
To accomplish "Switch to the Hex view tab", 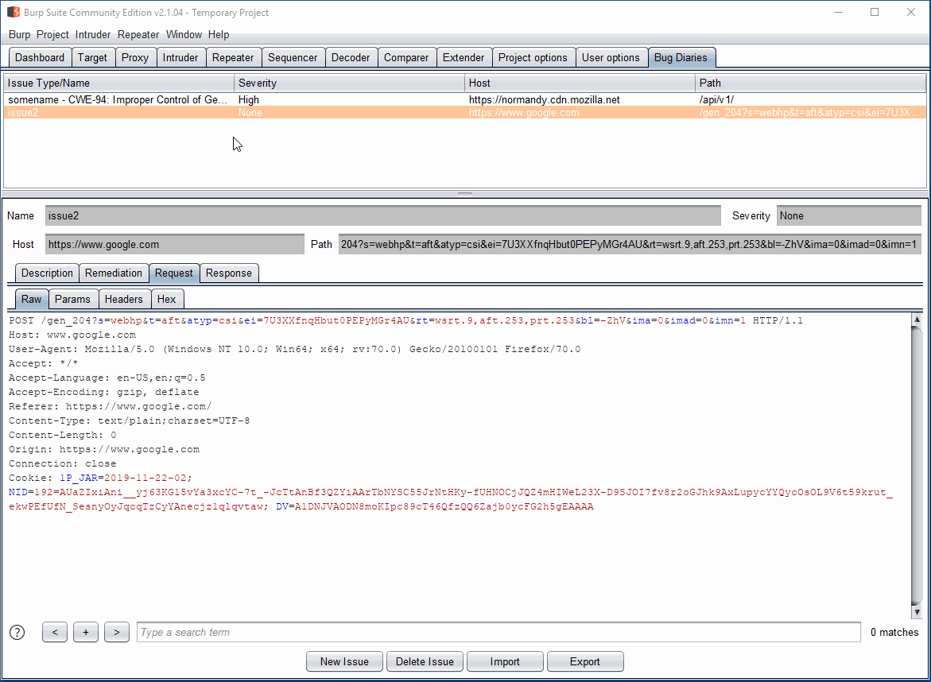I will coord(166,299).
